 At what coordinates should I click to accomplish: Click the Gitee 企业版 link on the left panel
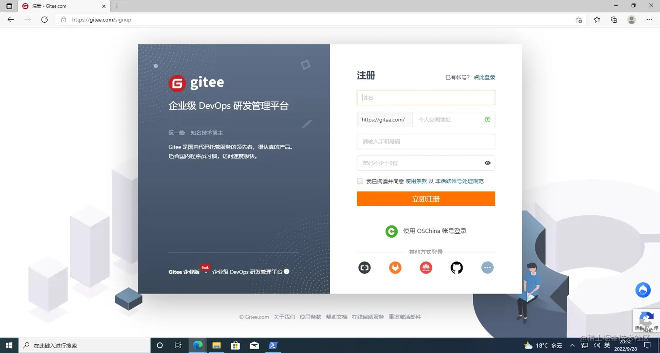(x=184, y=272)
